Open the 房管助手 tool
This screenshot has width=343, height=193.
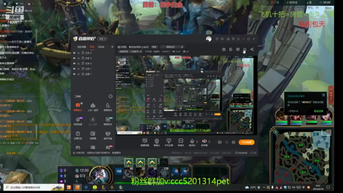coord(108,107)
